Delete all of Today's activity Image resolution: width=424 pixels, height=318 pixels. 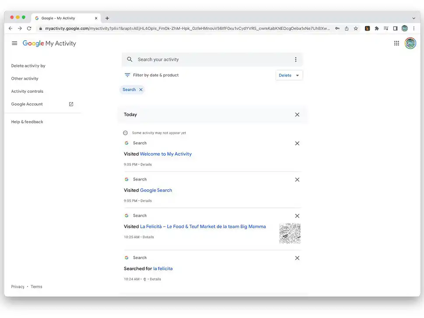297,115
